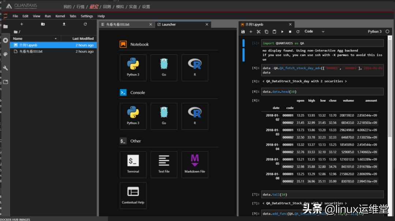
Task: Open the Code cell type dropdown
Action: [x=314, y=31]
